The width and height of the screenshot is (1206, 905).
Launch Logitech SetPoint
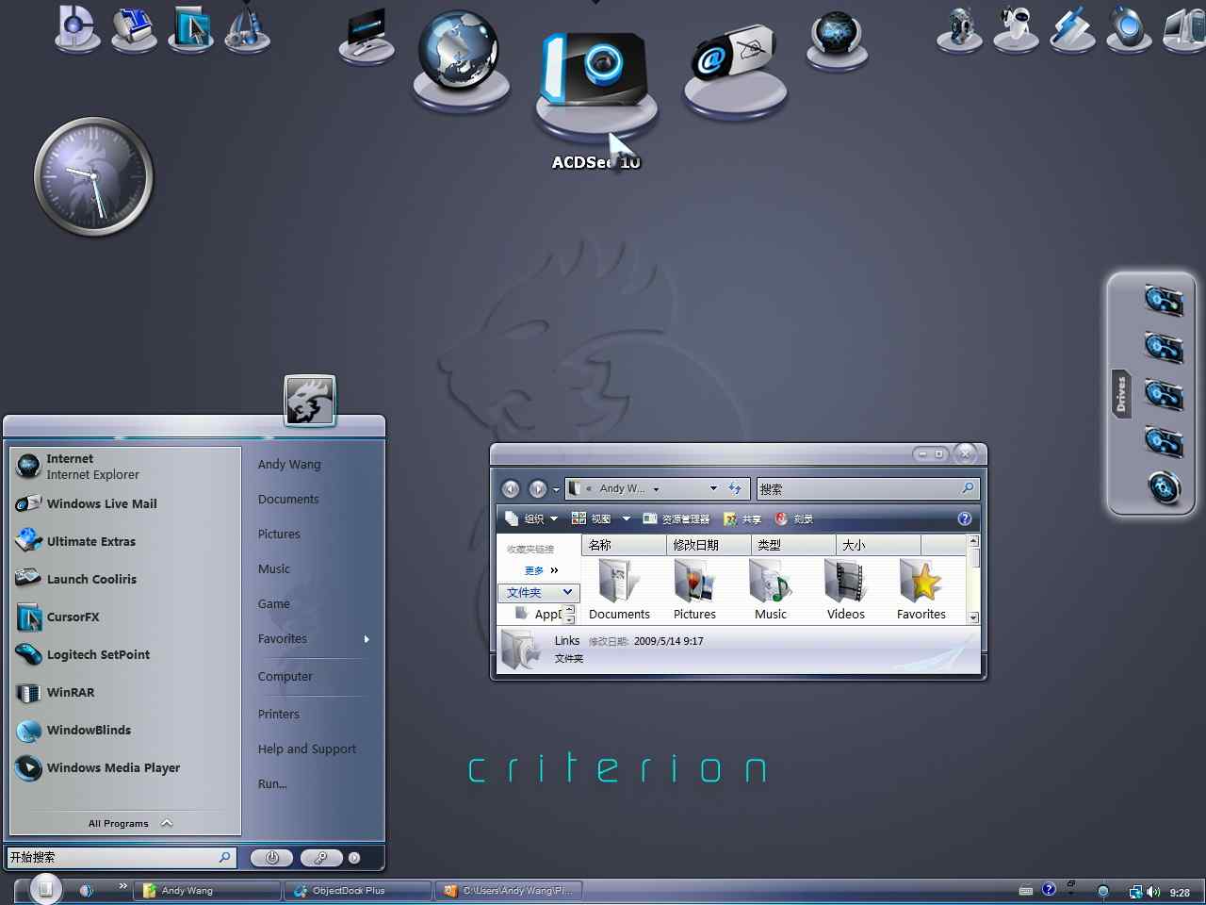click(125, 654)
